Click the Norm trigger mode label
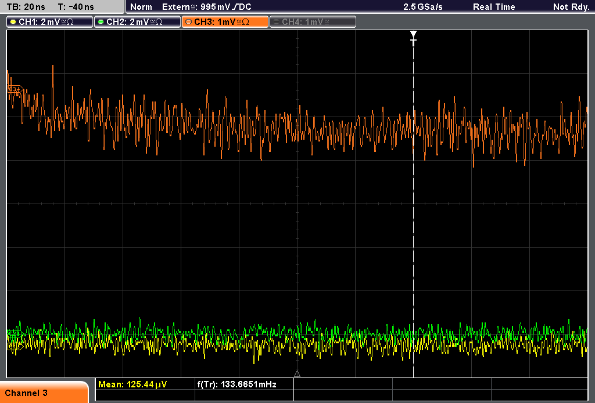595x403 pixels. pos(141,7)
